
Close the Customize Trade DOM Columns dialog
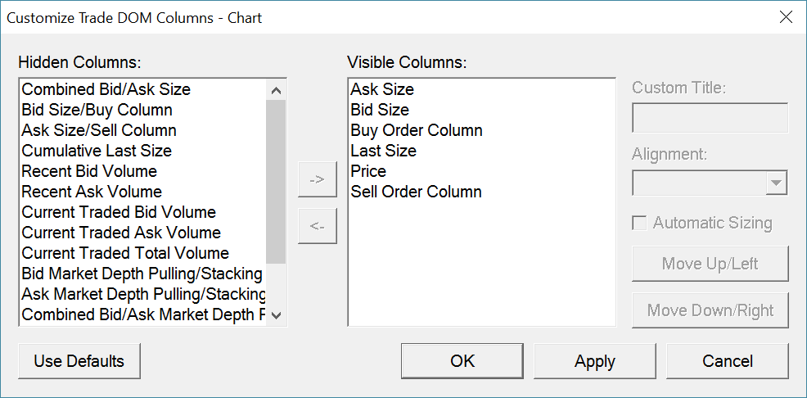click(786, 17)
